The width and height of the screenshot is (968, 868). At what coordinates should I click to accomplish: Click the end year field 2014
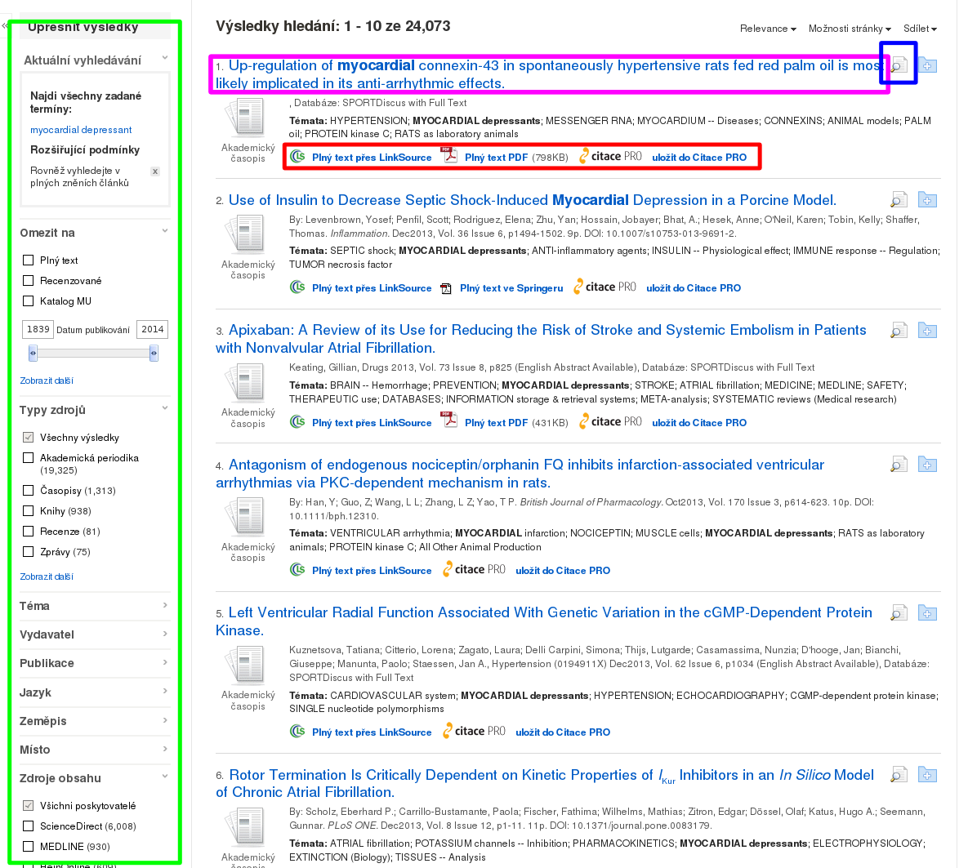click(153, 329)
